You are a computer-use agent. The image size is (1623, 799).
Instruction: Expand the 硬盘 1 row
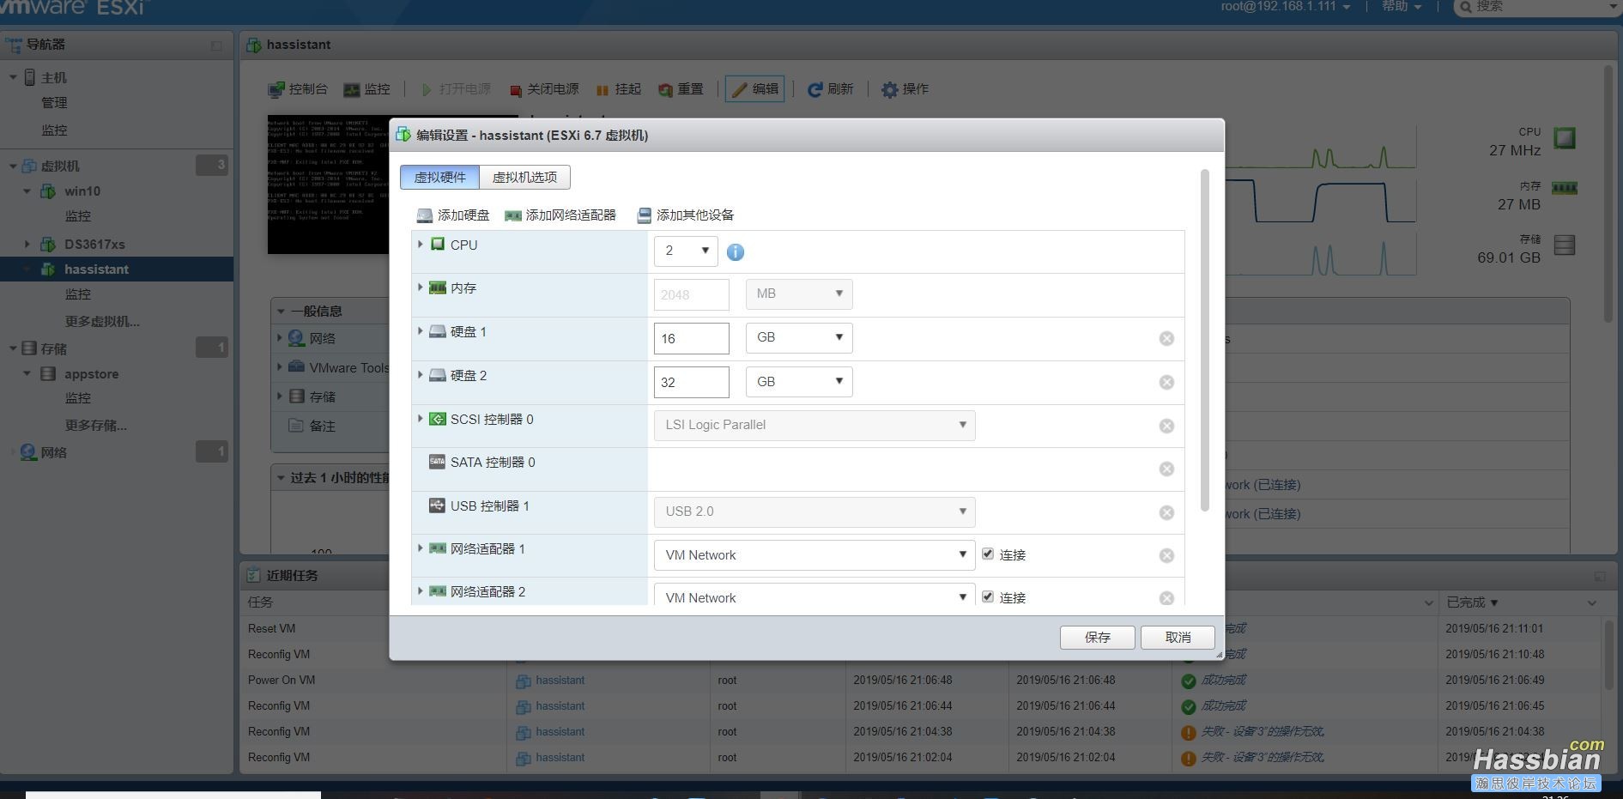(421, 331)
